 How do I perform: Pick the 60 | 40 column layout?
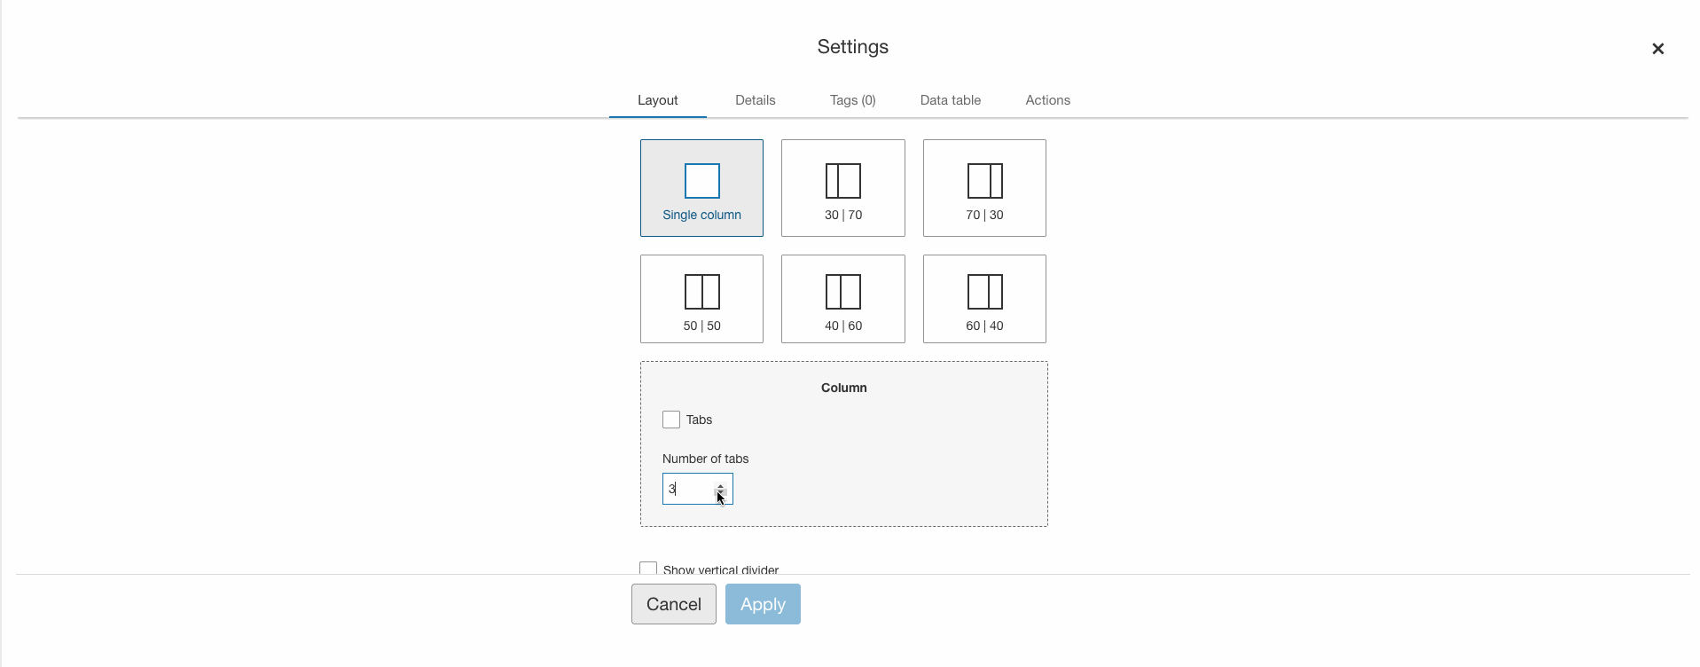984,299
